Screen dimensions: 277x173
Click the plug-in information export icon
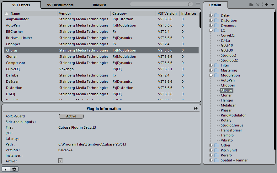[x=196, y=109]
